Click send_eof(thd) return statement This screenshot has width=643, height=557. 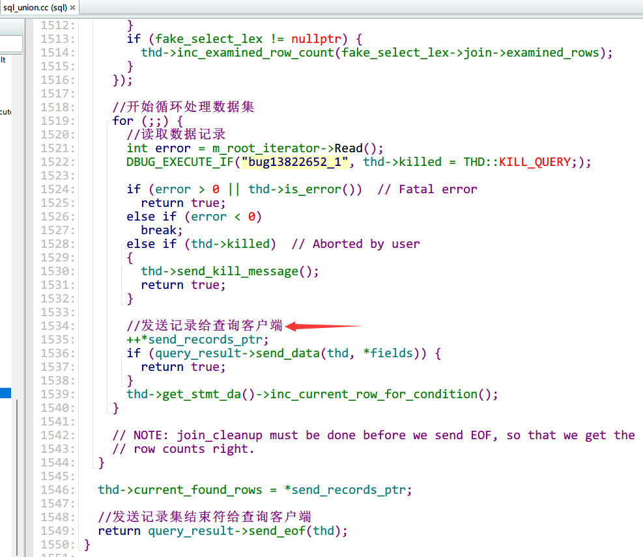pyautogui.click(x=223, y=531)
